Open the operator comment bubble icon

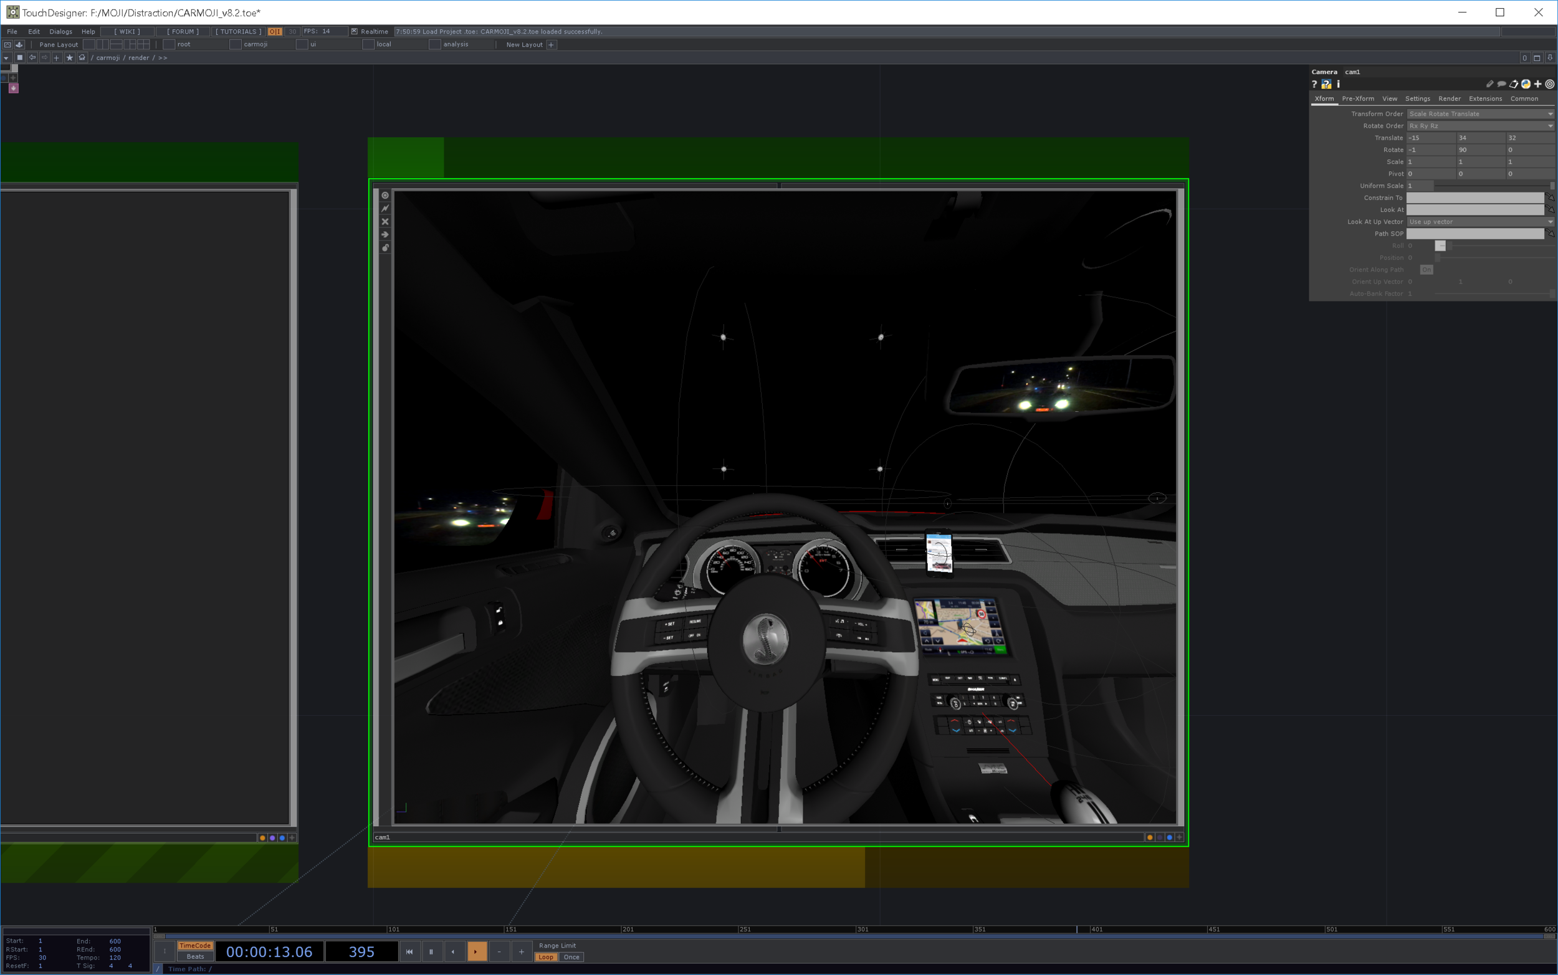click(x=1501, y=85)
